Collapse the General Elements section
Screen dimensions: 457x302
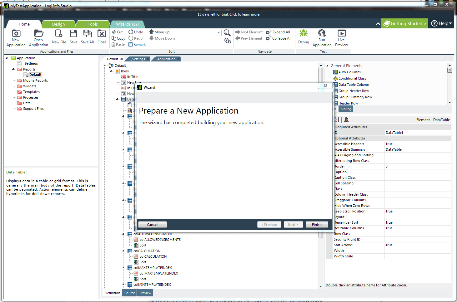point(328,66)
